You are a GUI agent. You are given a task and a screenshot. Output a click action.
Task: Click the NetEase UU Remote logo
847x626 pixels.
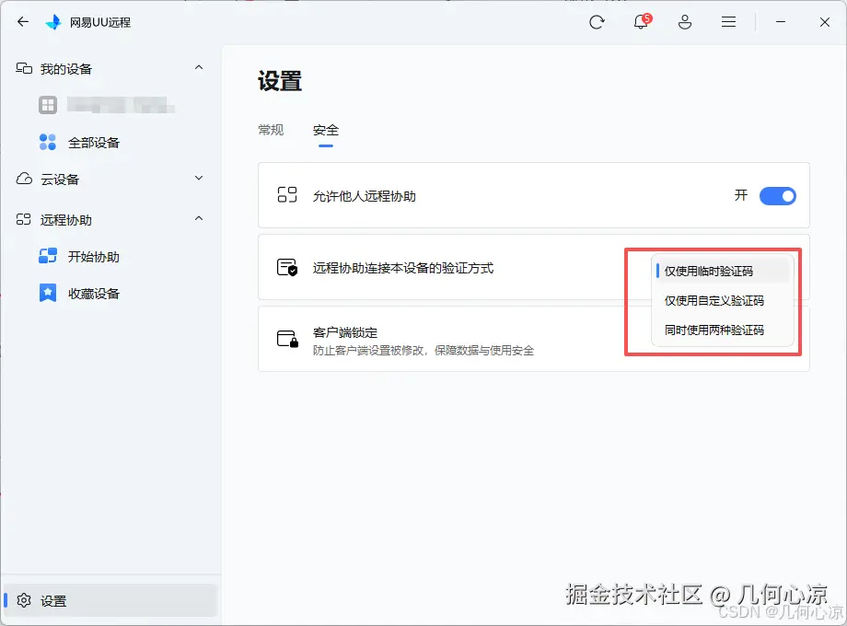coord(53,22)
